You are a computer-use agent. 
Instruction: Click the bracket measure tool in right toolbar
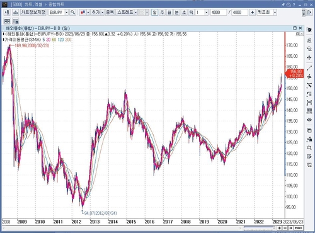click(309, 103)
